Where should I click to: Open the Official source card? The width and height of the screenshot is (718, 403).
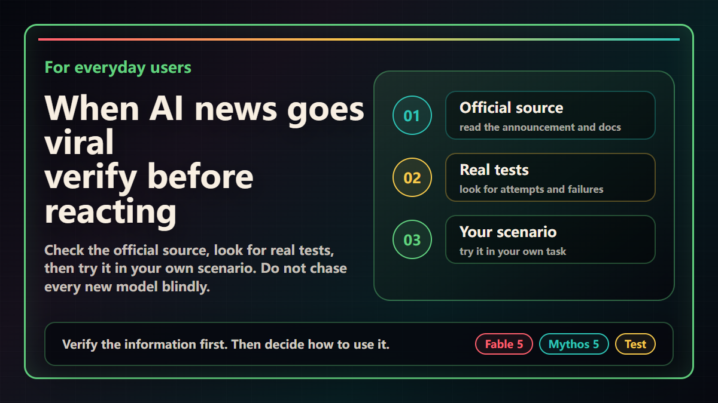[550, 115]
